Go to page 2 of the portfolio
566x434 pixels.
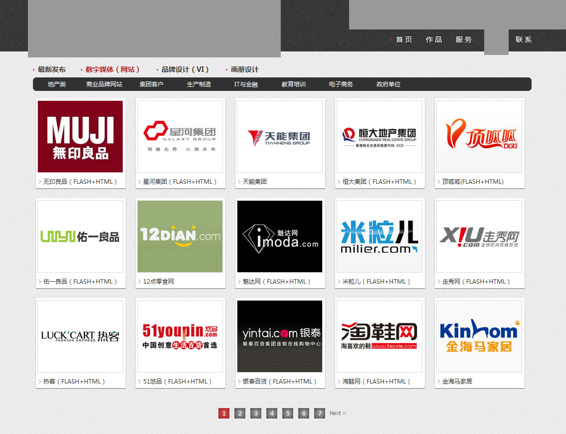[x=240, y=413]
